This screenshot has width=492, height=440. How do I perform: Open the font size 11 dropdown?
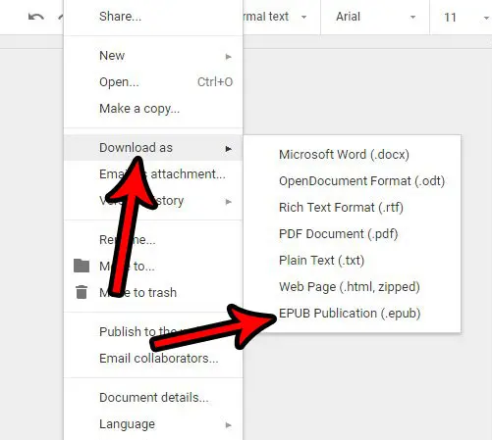click(x=466, y=17)
